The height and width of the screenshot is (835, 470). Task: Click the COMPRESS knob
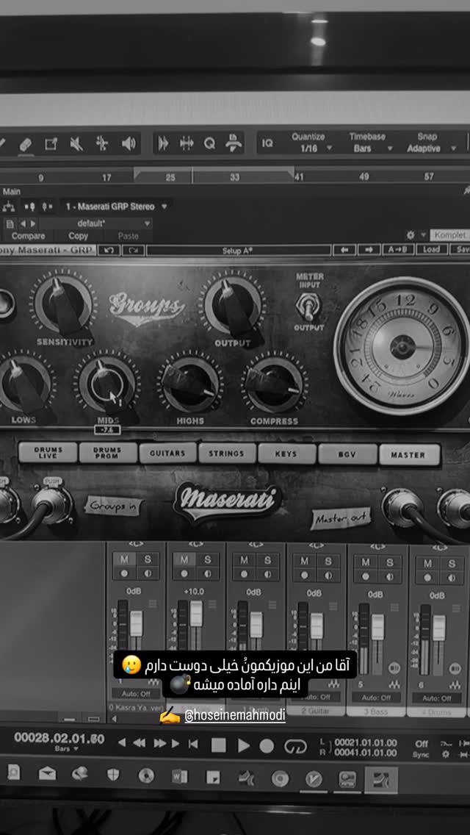[x=274, y=384]
